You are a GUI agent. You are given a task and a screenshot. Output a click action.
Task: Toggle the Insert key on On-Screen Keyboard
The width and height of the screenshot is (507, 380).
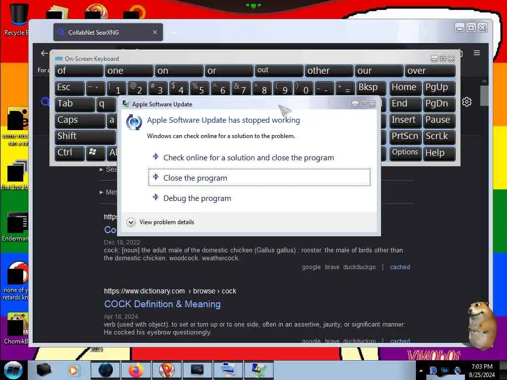point(406,120)
